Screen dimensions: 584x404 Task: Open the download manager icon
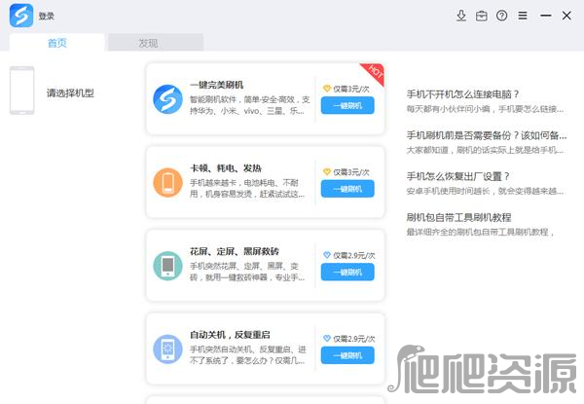(x=461, y=16)
